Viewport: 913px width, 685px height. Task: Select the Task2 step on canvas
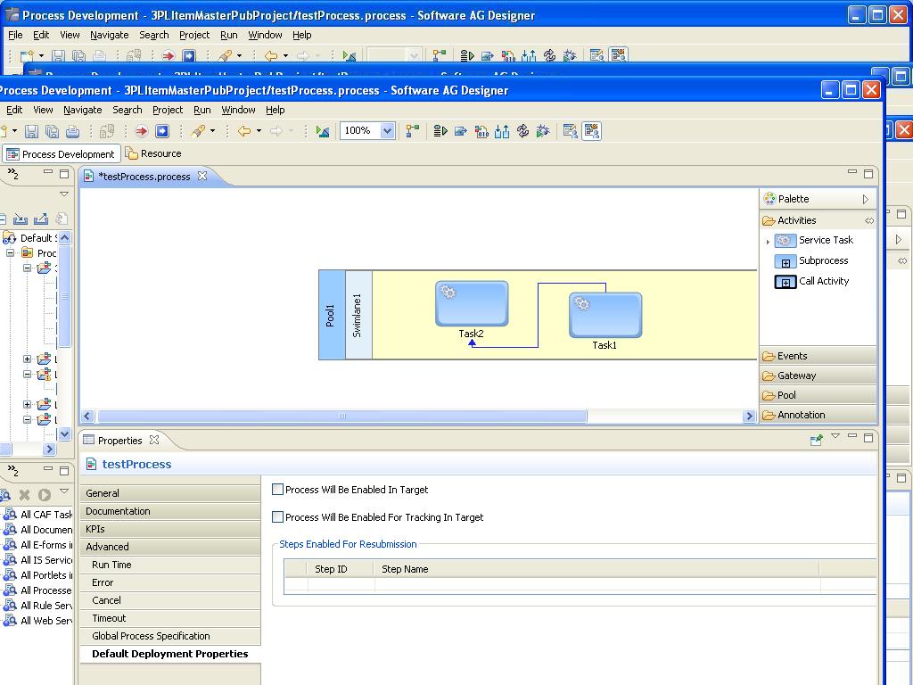[x=472, y=303]
